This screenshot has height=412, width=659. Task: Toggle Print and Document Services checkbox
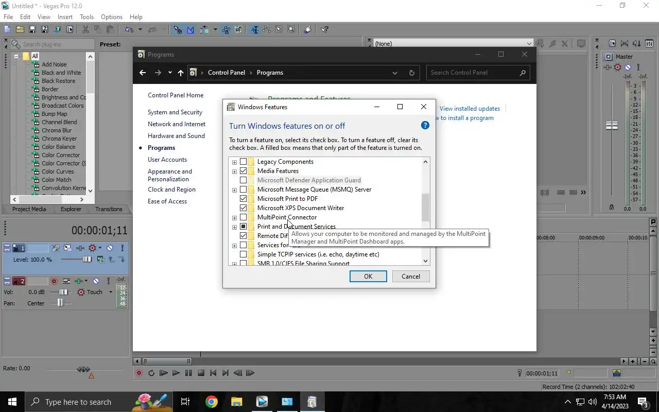[243, 227]
